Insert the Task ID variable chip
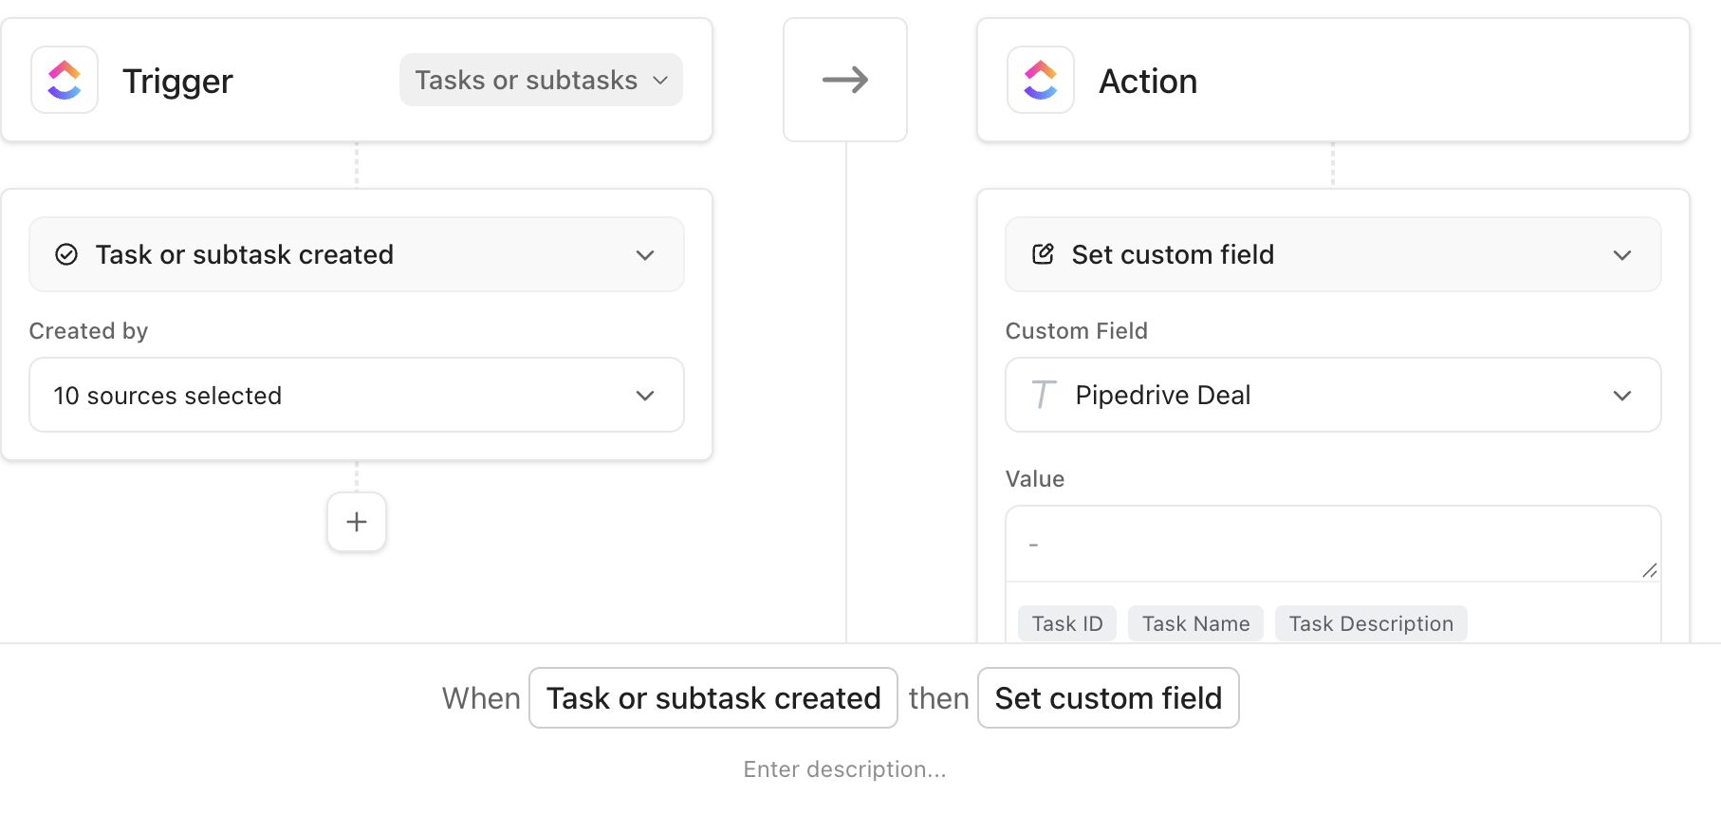Image resolution: width=1721 pixels, height=814 pixels. coord(1066,623)
